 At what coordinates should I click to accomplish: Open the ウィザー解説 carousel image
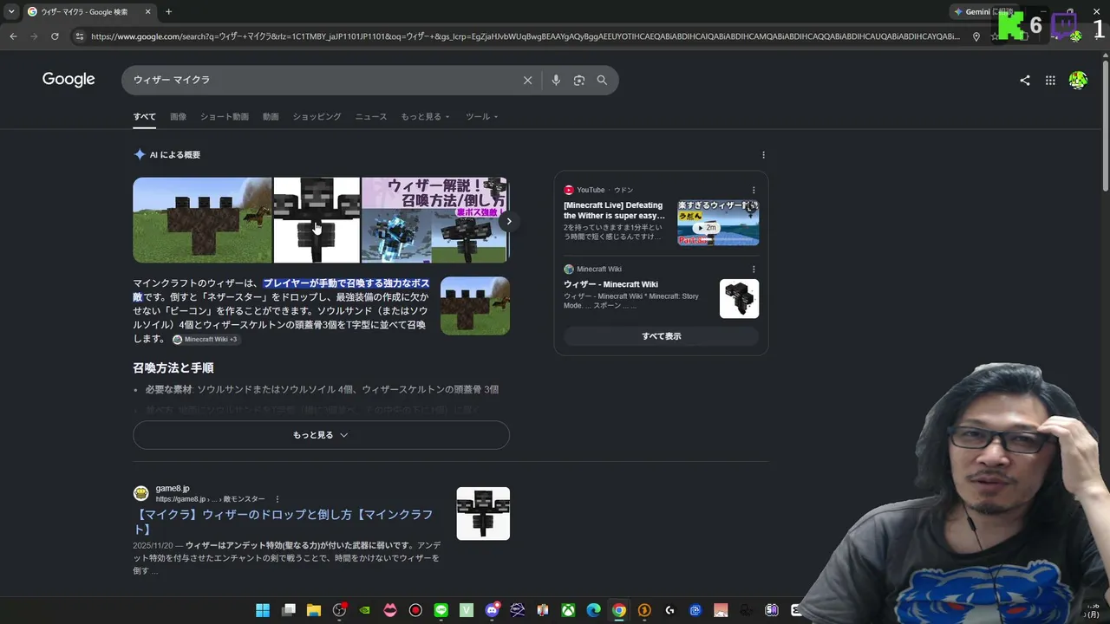(x=435, y=220)
